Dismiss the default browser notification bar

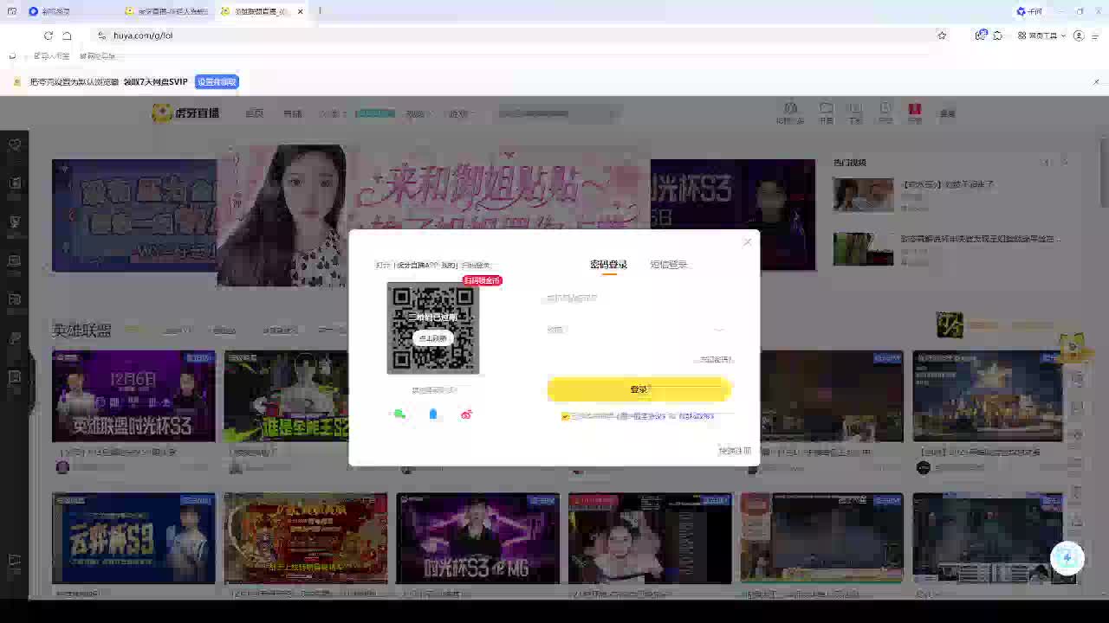click(x=1096, y=82)
